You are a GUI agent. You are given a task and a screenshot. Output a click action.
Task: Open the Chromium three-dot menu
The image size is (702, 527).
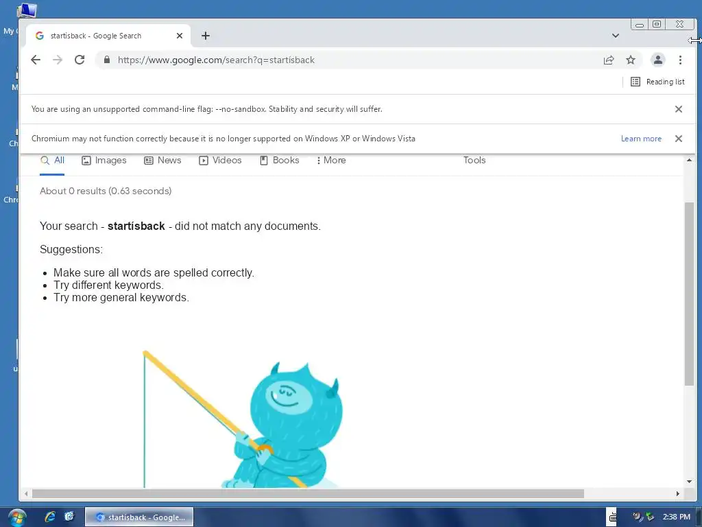point(680,60)
